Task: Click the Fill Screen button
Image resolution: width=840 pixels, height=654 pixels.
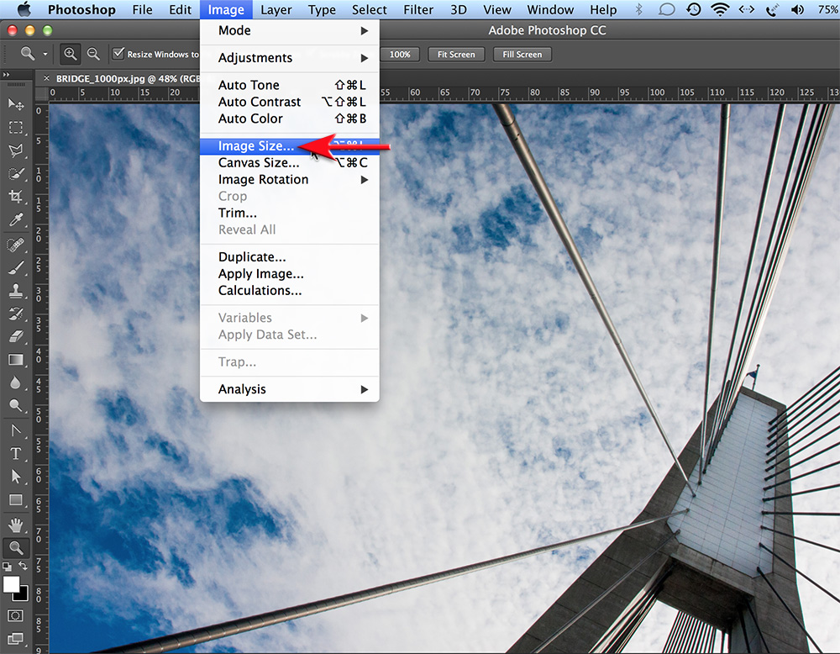Action: coord(522,54)
